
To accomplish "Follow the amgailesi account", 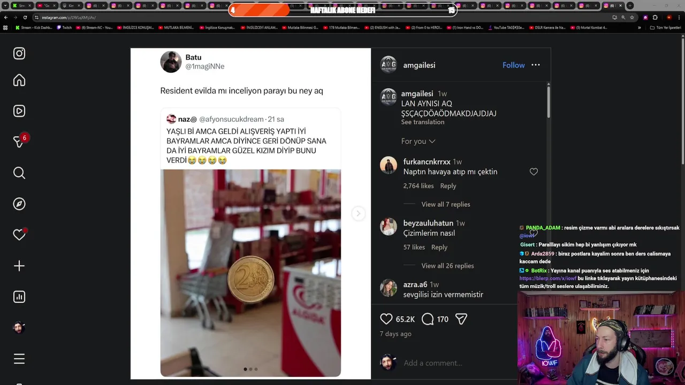I will click(x=513, y=65).
